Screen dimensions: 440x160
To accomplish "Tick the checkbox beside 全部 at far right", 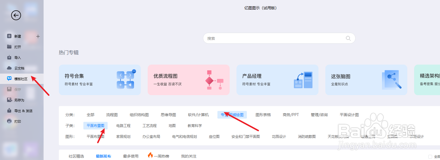I will (430, 157).
